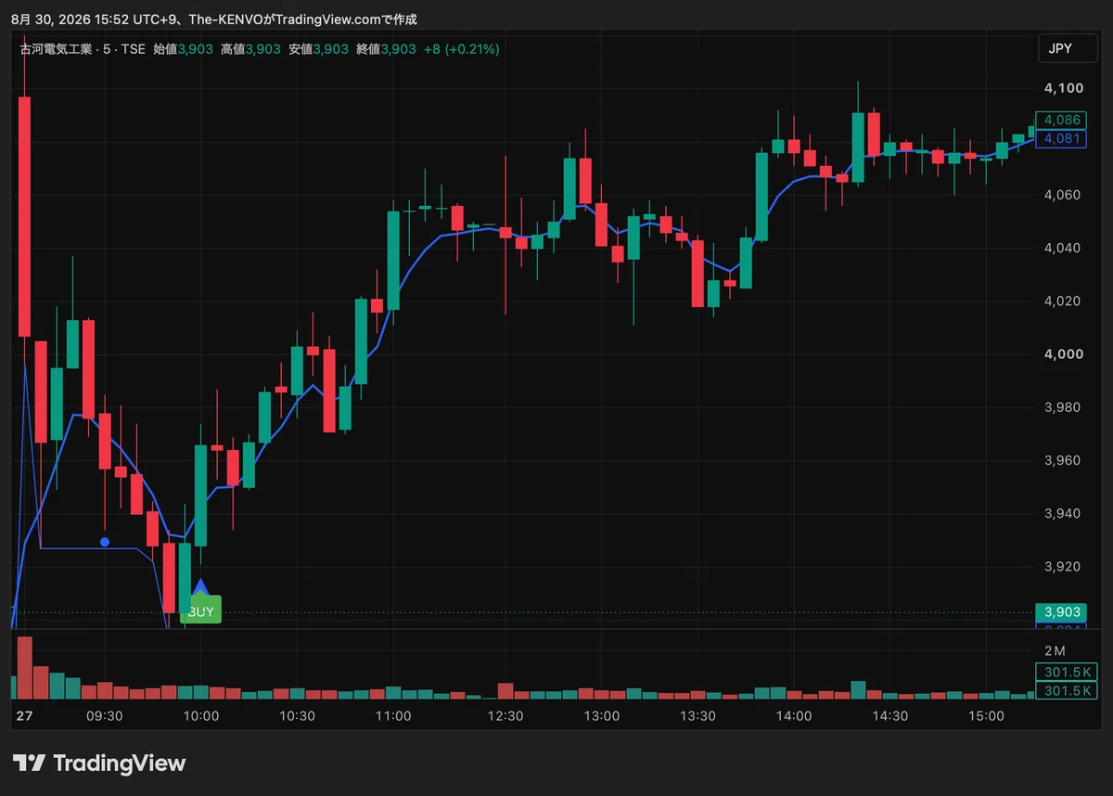Click the 13:30 time axis label

point(697,716)
